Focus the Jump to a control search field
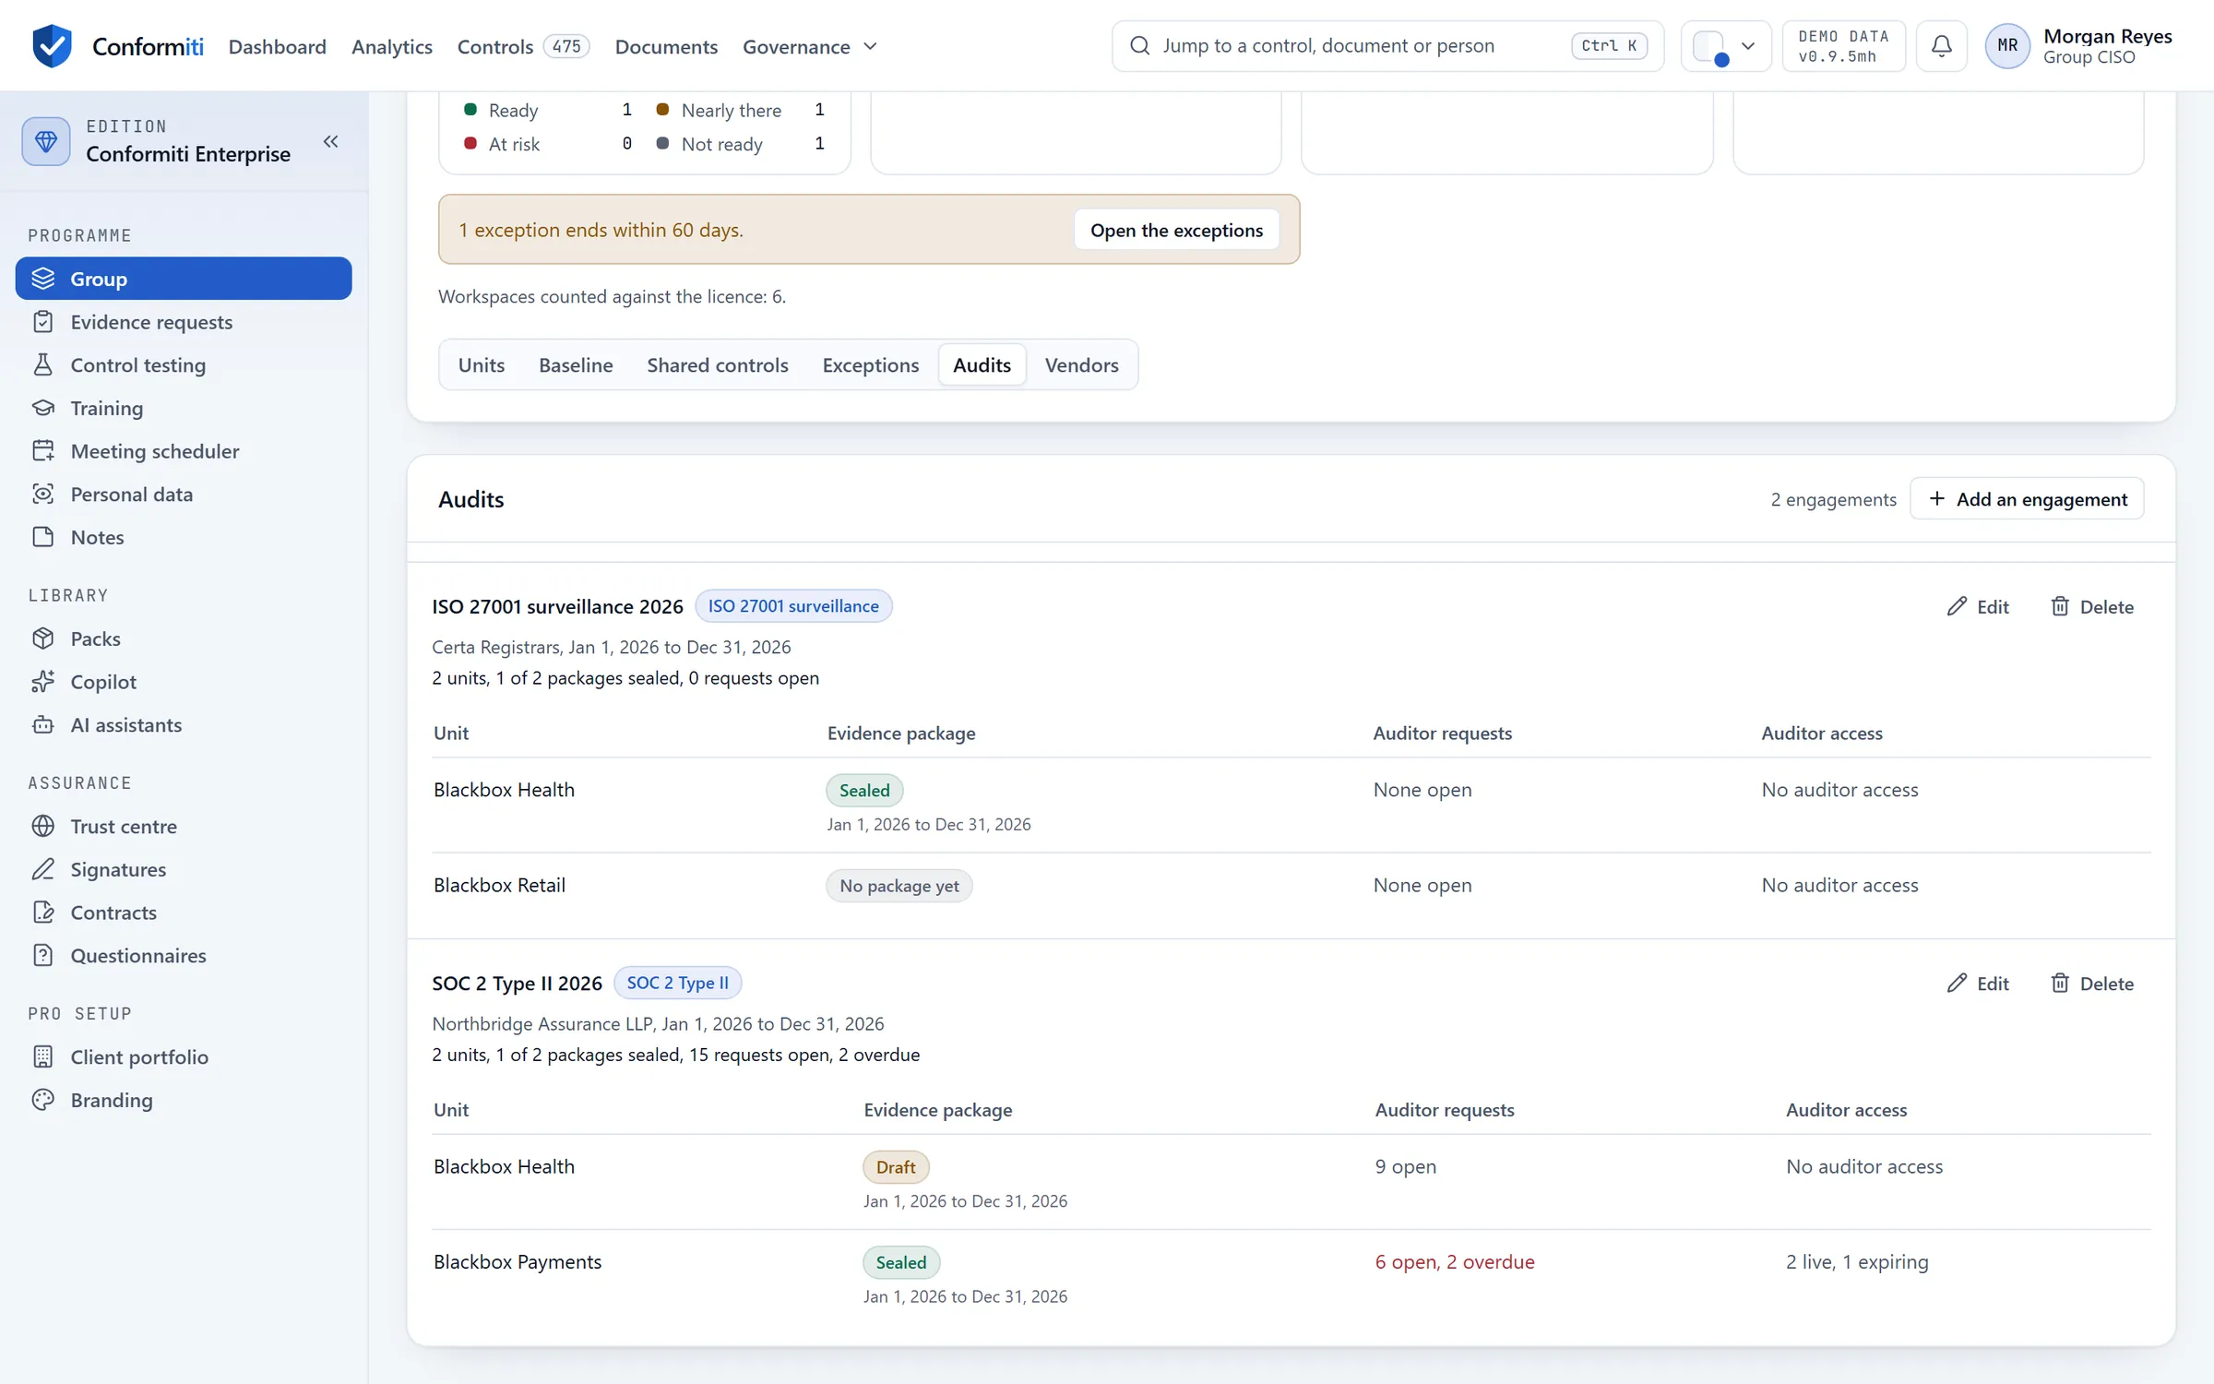This screenshot has height=1384, width=2214. tap(1387, 45)
